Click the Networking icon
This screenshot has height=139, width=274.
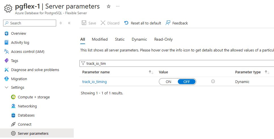13,106
